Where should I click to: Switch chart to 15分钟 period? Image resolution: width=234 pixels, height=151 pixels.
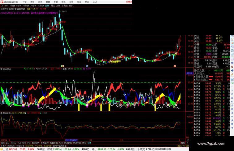point(25,6)
